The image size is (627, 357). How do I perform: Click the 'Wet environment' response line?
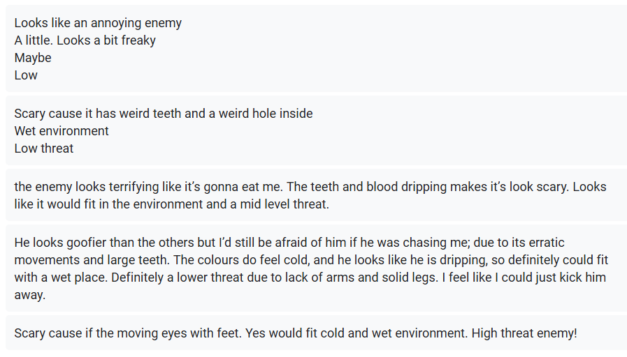[62, 131]
